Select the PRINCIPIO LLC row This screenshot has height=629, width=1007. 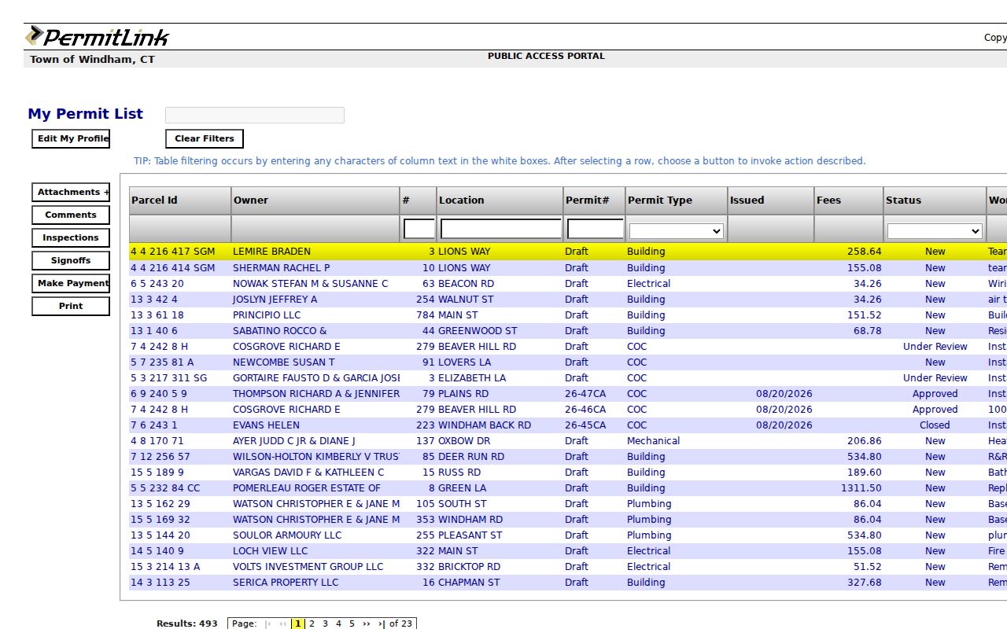tap(568, 315)
